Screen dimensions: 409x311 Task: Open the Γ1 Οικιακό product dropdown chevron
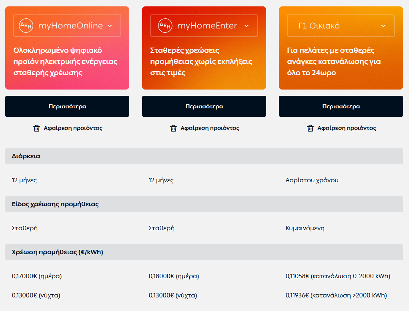click(x=383, y=26)
